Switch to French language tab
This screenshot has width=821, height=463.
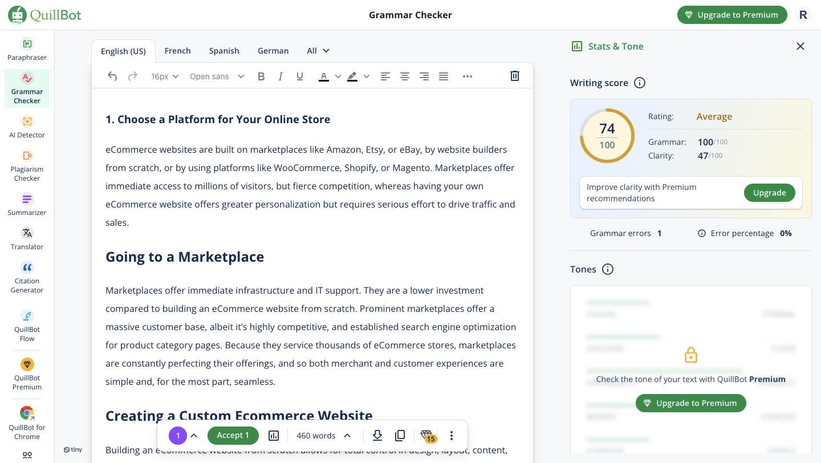178,51
